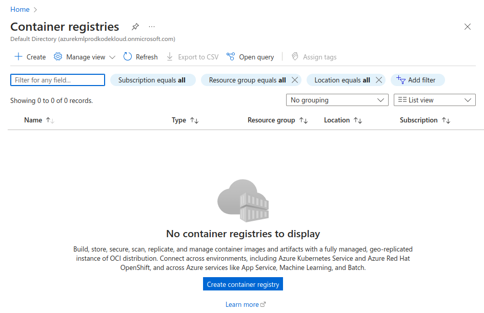Click Create in the toolbar
The width and height of the screenshot is (484, 313).
[x=30, y=57]
